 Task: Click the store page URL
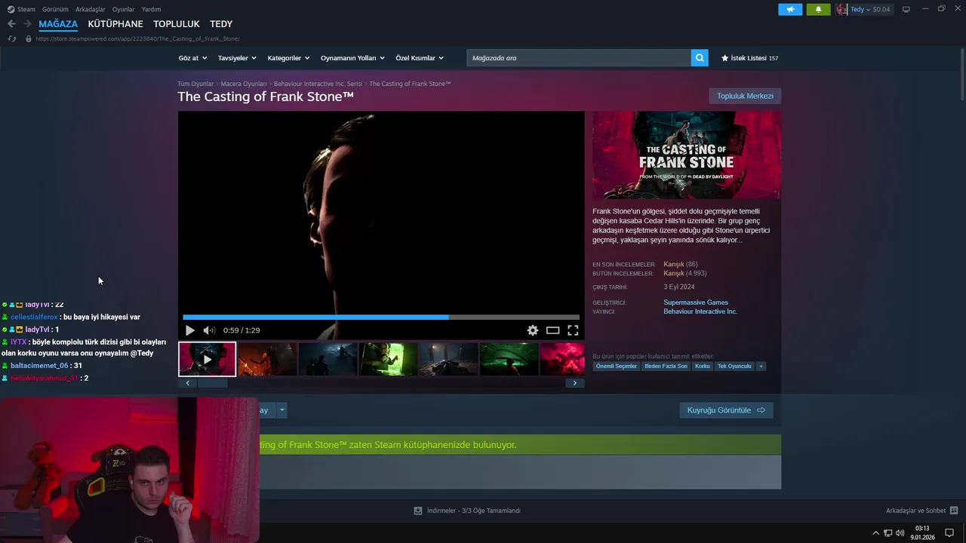point(137,38)
